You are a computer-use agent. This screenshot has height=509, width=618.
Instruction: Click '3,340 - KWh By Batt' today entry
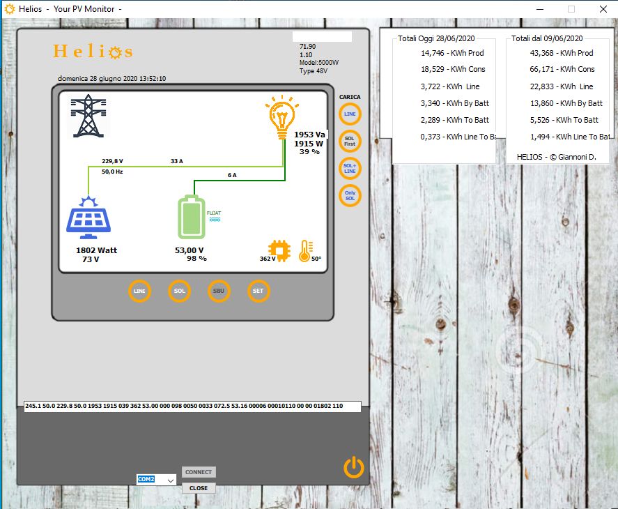455,103
